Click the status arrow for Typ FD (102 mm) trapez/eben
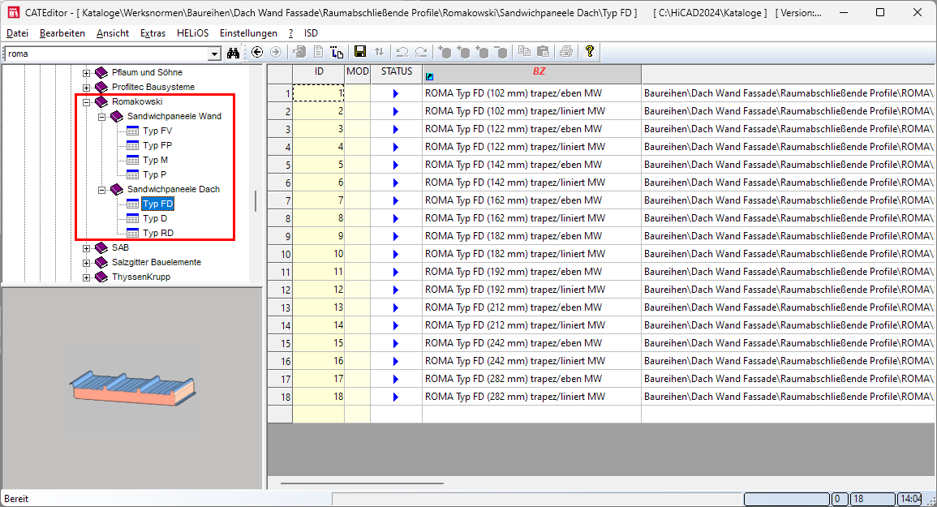 click(396, 93)
